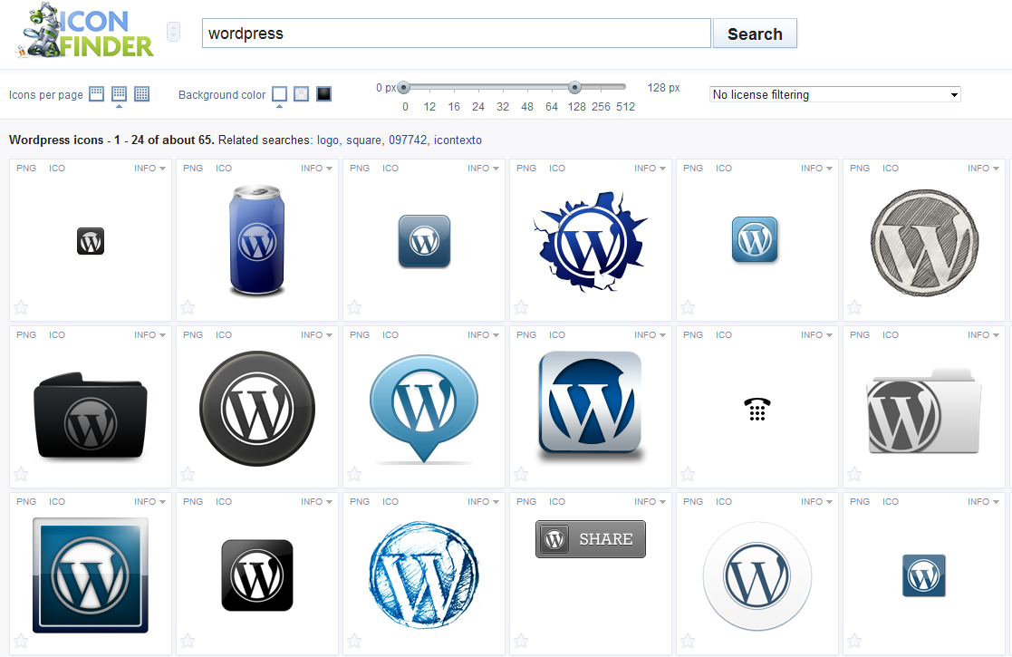Show the most icons per page layout
The width and height of the screenshot is (1012, 657).
[141, 93]
